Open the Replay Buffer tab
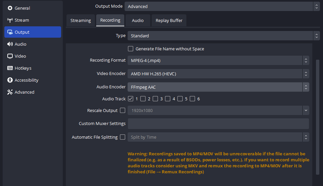The width and height of the screenshot is (323, 186). click(x=169, y=20)
